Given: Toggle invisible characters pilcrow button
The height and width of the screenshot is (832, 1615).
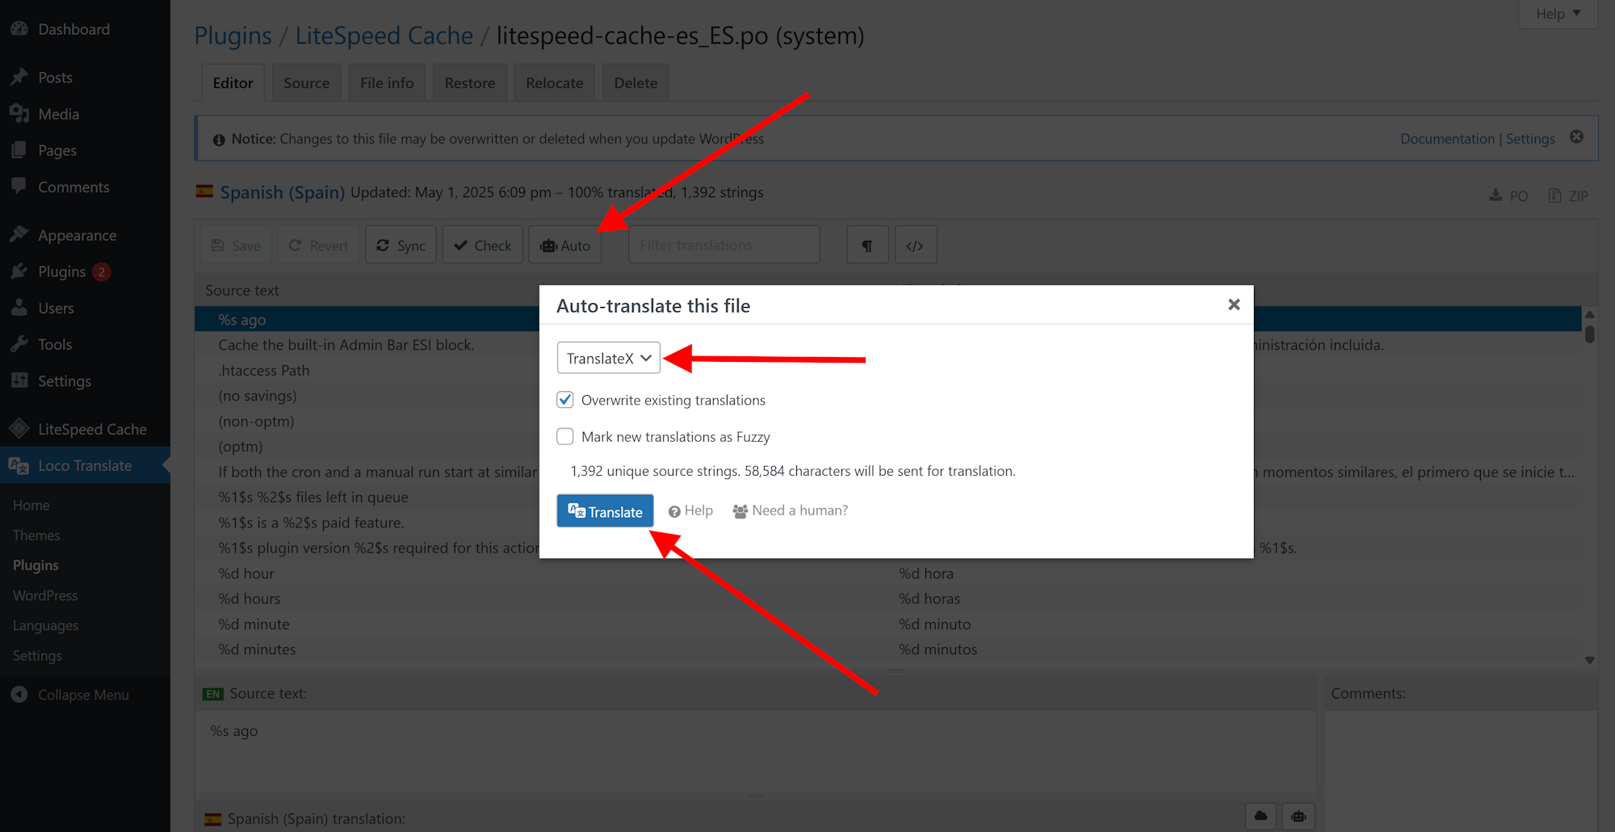Looking at the screenshot, I should tap(867, 245).
